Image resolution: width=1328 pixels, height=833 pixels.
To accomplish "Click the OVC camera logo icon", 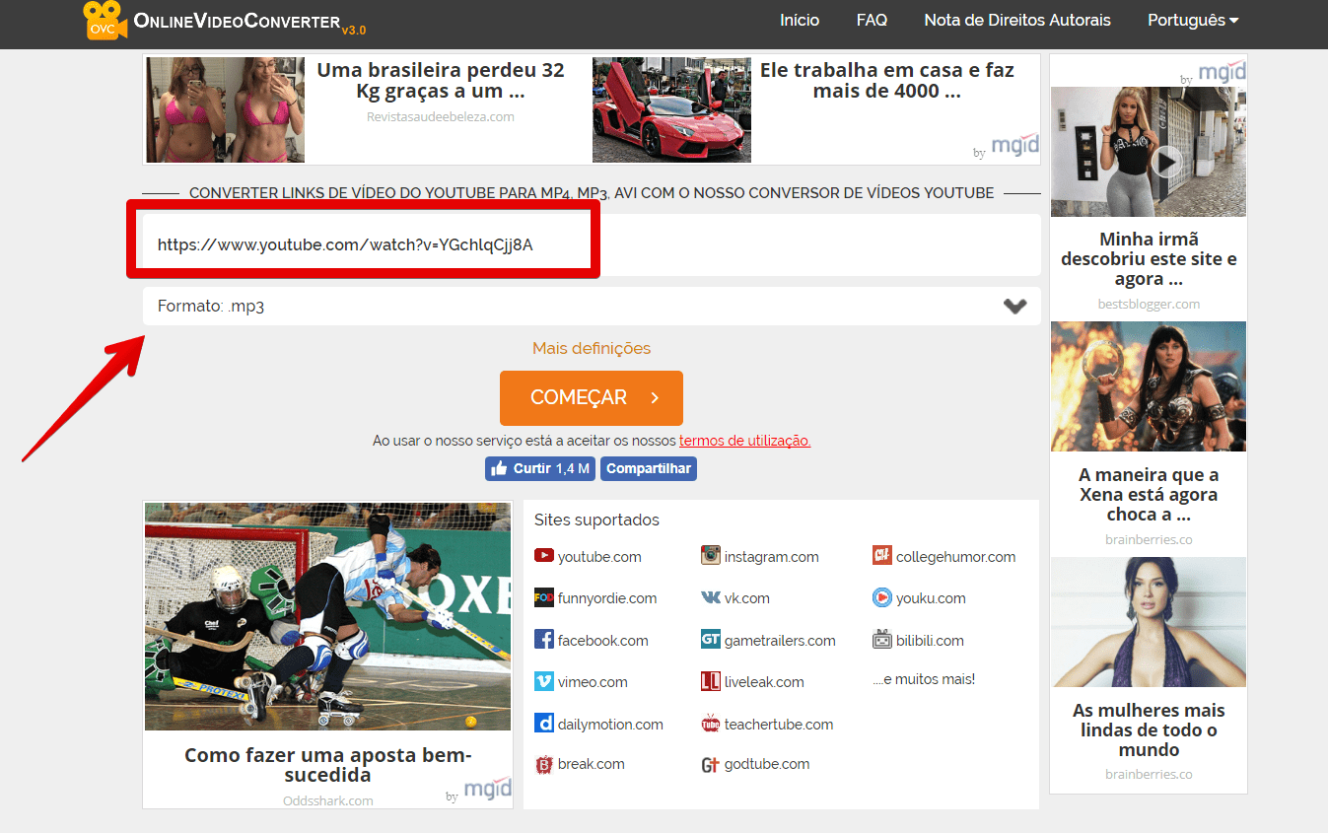I will click(x=105, y=21).
